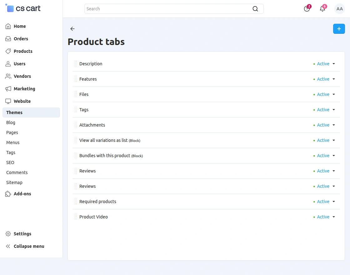Open the help center icon with badge
The height and width of the screenshot is (275, 350).
coord(307,8)
